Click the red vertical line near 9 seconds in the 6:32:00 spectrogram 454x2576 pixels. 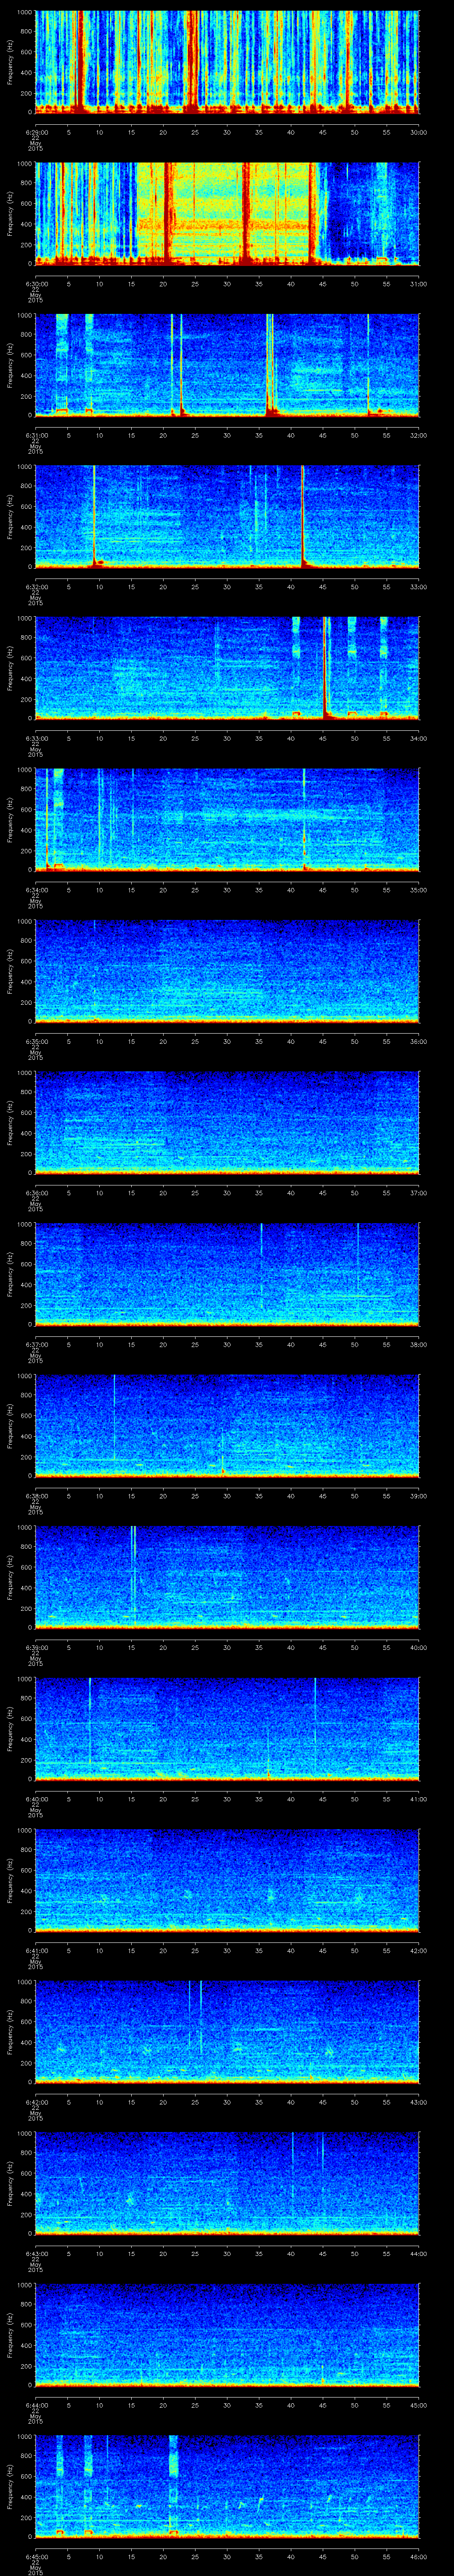pos(94,516)
